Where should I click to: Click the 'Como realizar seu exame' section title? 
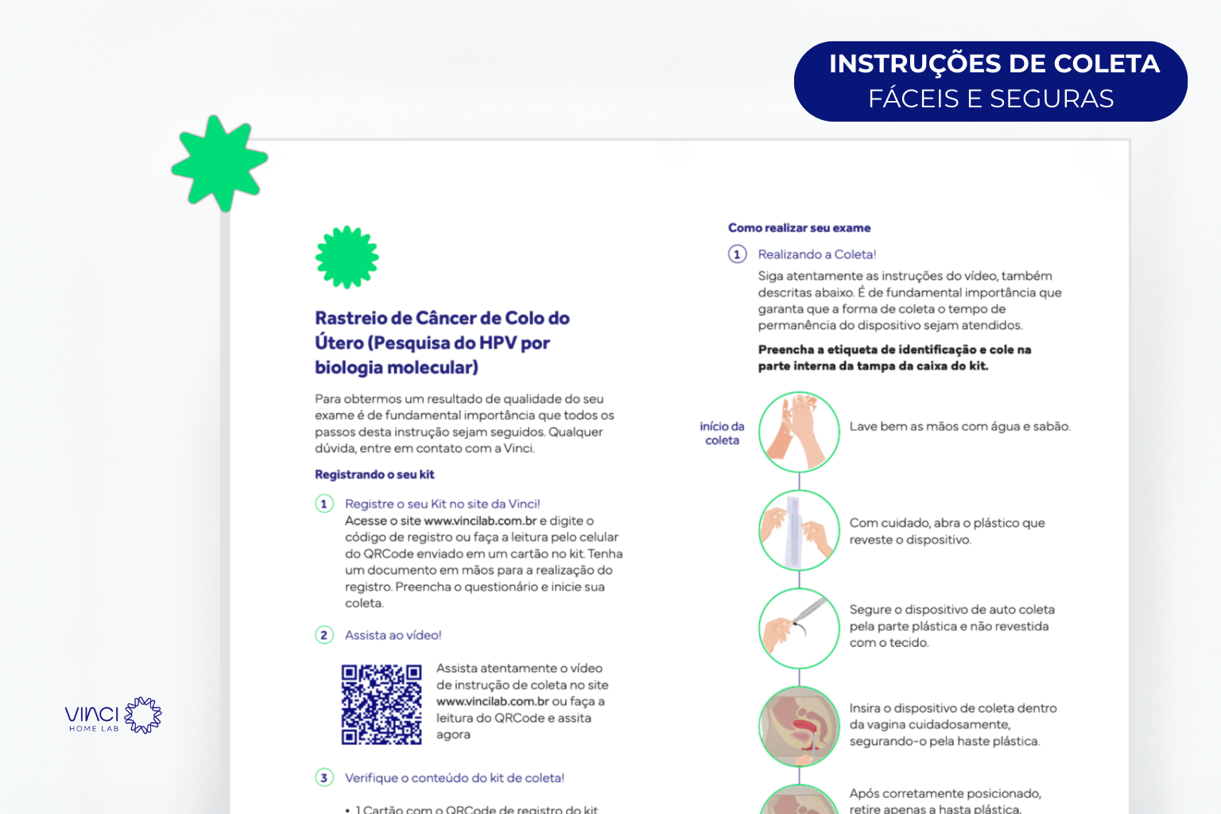(x=799, y=227)
